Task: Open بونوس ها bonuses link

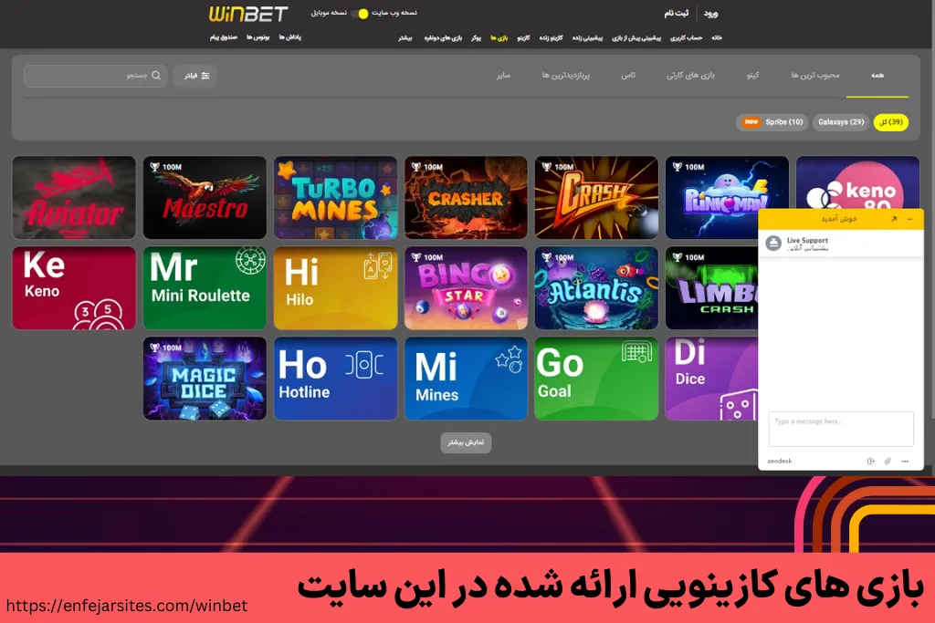Action: pyautogui.click(x=258, y=37)
